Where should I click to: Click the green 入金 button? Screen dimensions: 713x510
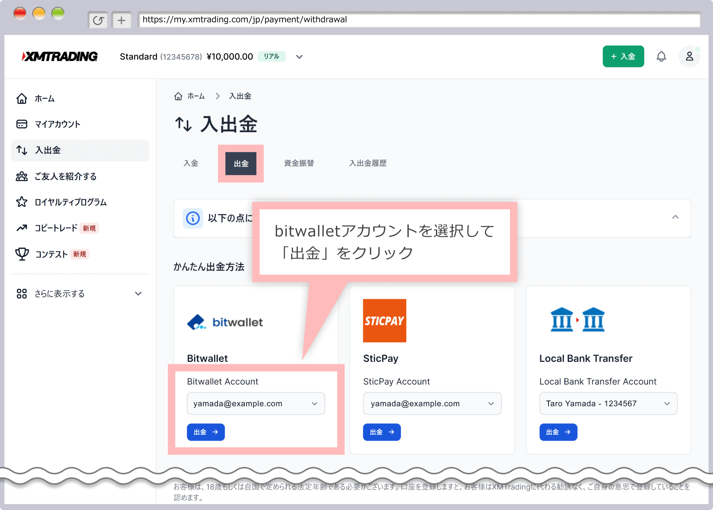click(x=623, y=56)
